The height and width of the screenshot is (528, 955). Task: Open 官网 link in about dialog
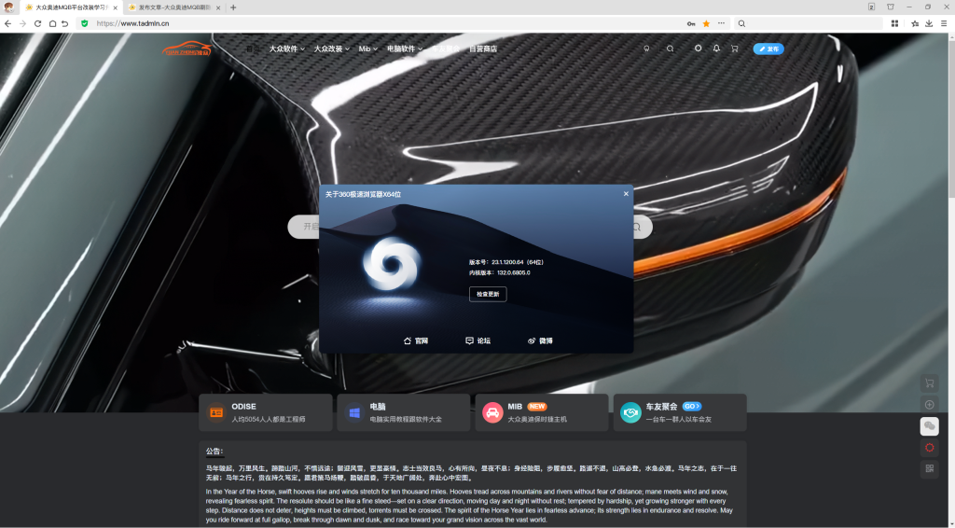416,341
